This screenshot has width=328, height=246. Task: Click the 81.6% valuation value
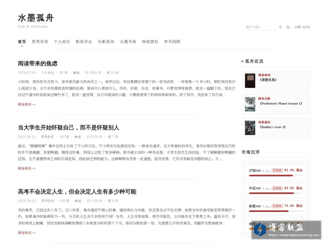[x=289, y=170]
